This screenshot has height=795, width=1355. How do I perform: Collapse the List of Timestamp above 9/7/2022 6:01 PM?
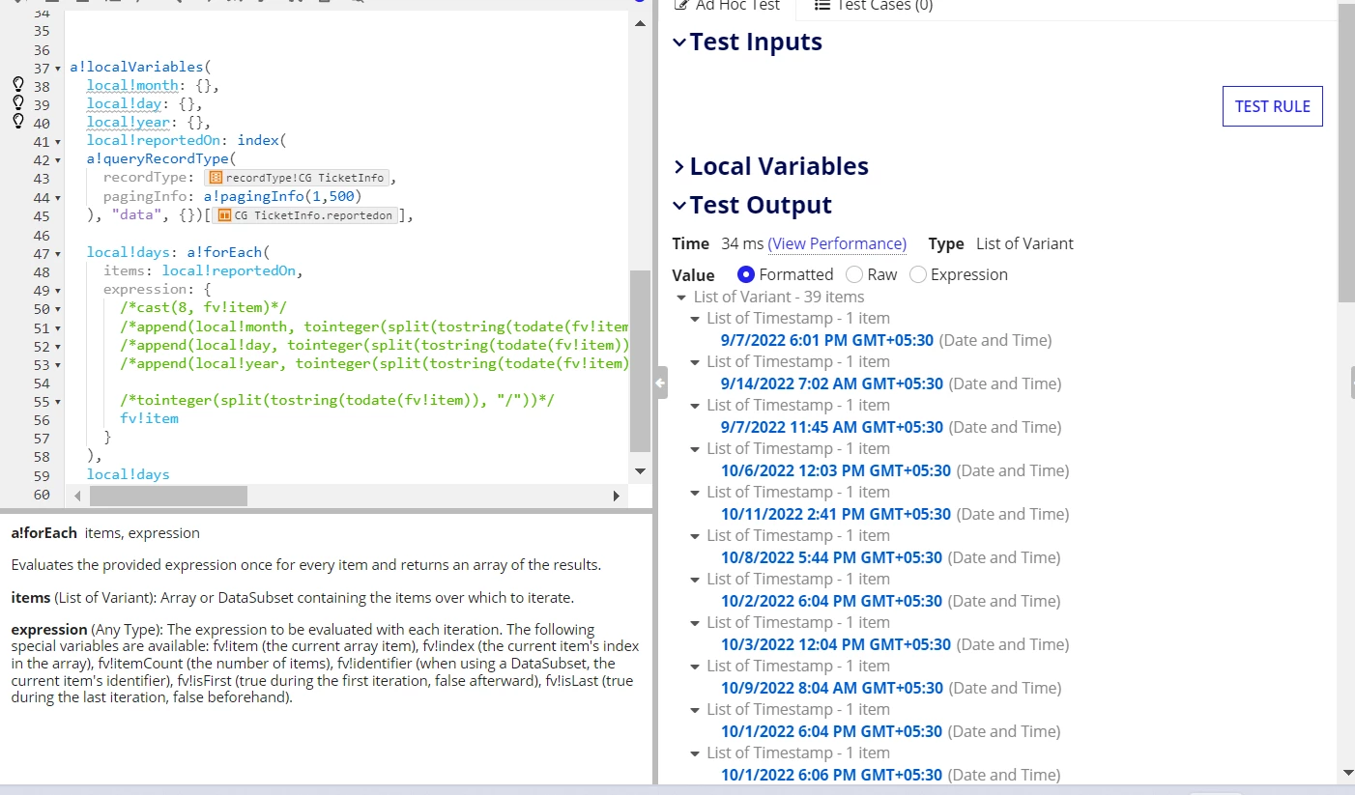click(x=695, y=319)
